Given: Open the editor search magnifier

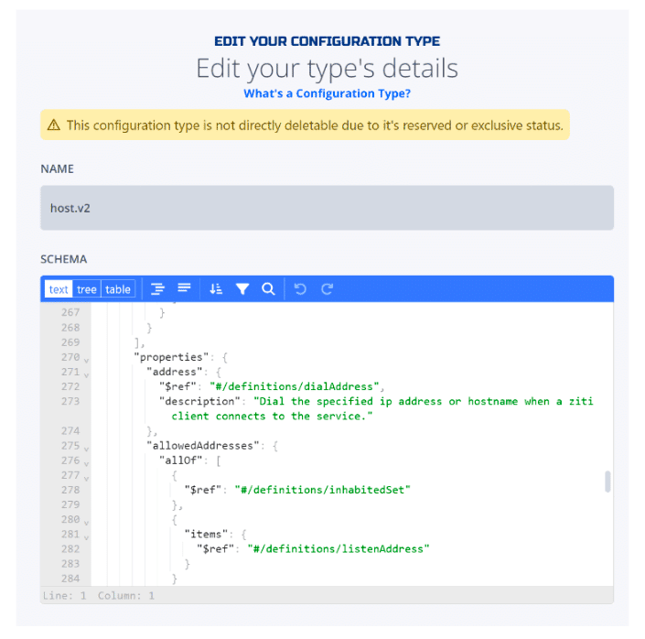Looking at the screenshot, I should [268, 289].
